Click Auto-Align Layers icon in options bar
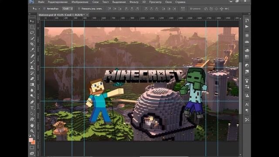The width and height of the screenshot is (279, 157). coord(183,9)
